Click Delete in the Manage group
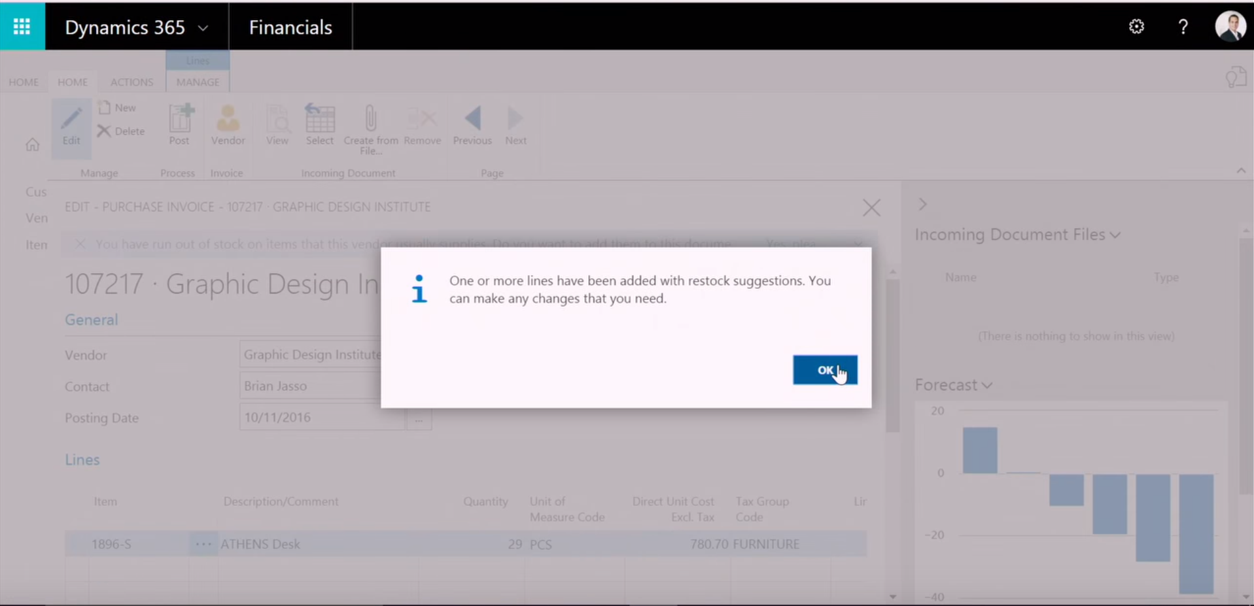Viewport: 1254px width, 606px height. tap(121, 131)
